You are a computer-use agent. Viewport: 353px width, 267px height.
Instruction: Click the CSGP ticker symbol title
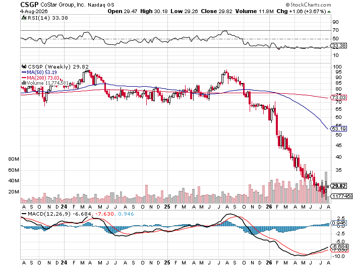(29, 5)
